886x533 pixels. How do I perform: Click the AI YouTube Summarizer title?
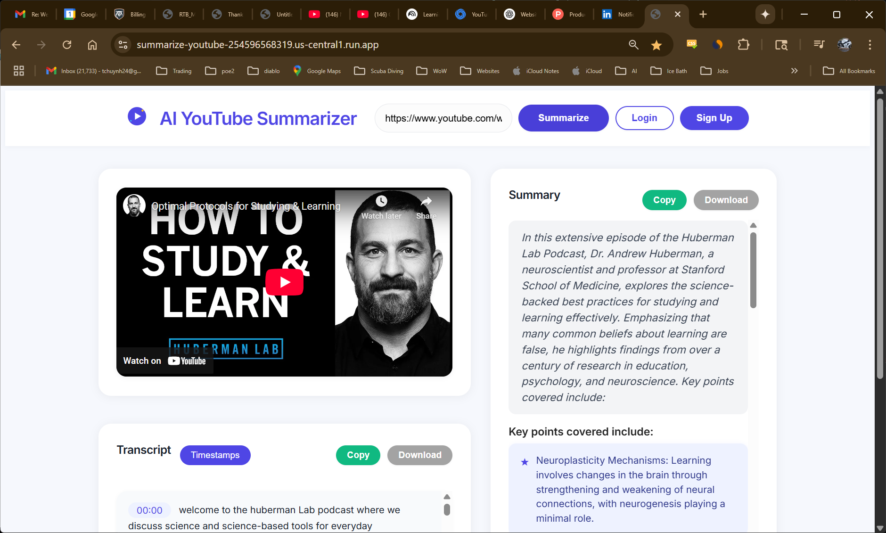(258, 118)
